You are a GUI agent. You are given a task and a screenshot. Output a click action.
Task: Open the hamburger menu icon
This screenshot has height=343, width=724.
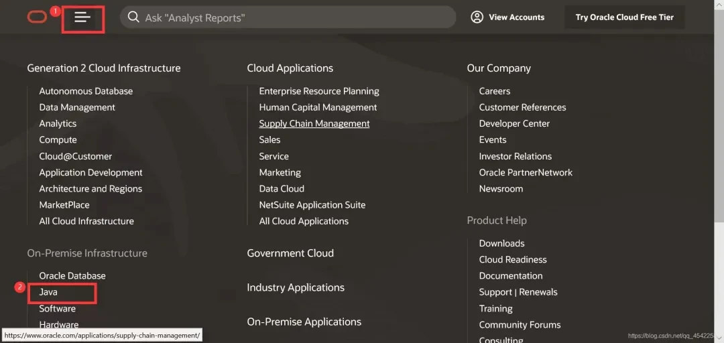click(x=82, y=17)
